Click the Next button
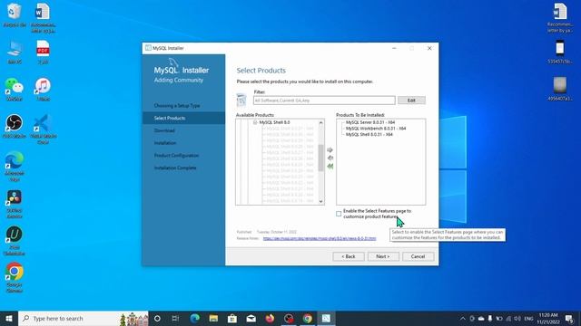The width and height of the screenshot is (581, 326). click(x=383, y=256)
